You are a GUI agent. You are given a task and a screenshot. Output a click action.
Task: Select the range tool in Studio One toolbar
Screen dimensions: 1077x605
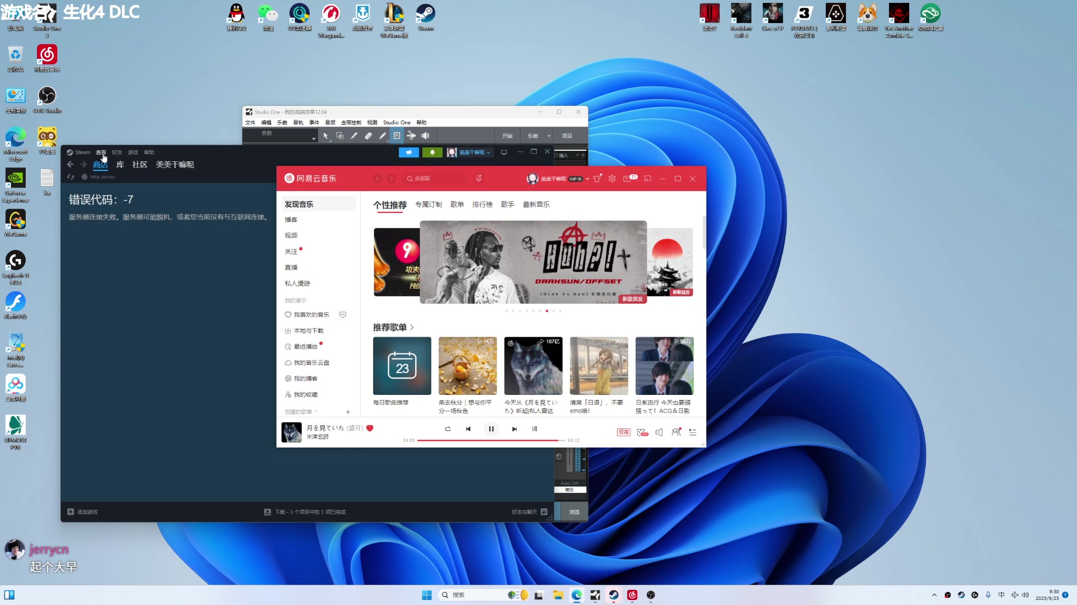coord(340,136)
